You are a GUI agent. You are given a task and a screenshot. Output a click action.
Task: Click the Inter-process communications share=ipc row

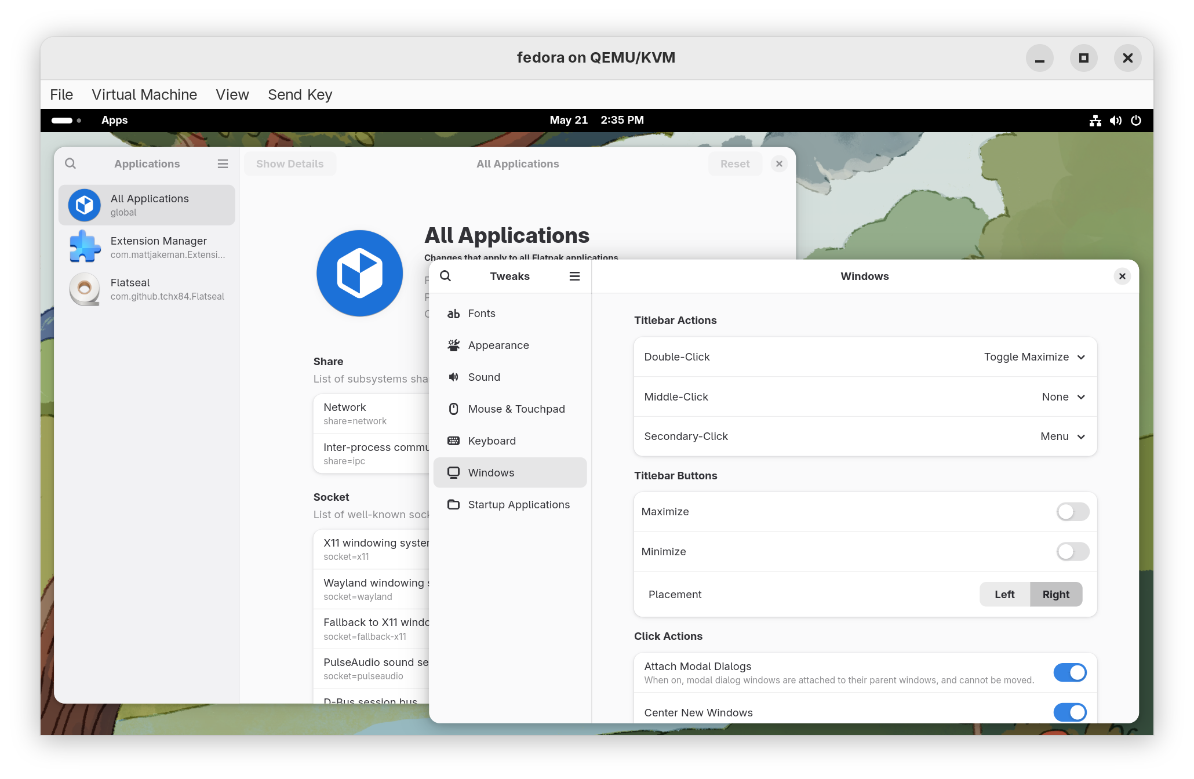coord(372,454)
